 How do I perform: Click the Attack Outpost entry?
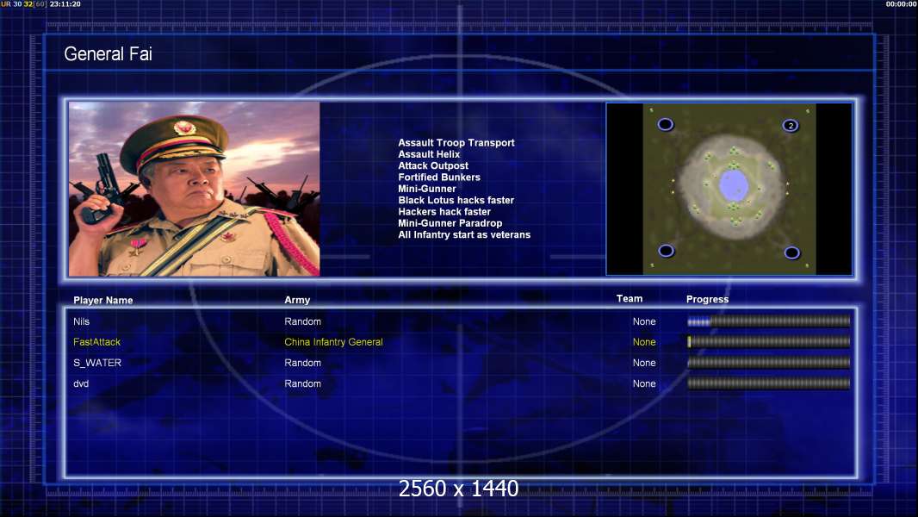tap(432, 165)
